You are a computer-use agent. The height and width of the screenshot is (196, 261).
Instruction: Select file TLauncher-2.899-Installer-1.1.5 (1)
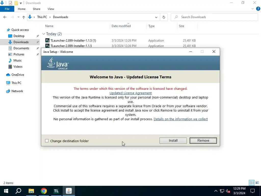[73, 41]
